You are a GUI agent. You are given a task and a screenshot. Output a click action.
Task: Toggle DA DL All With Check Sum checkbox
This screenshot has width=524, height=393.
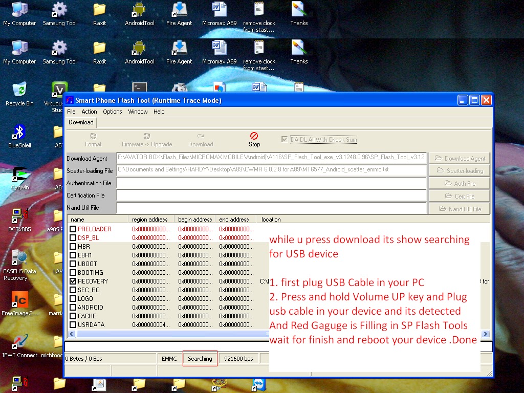click(285, 139)
